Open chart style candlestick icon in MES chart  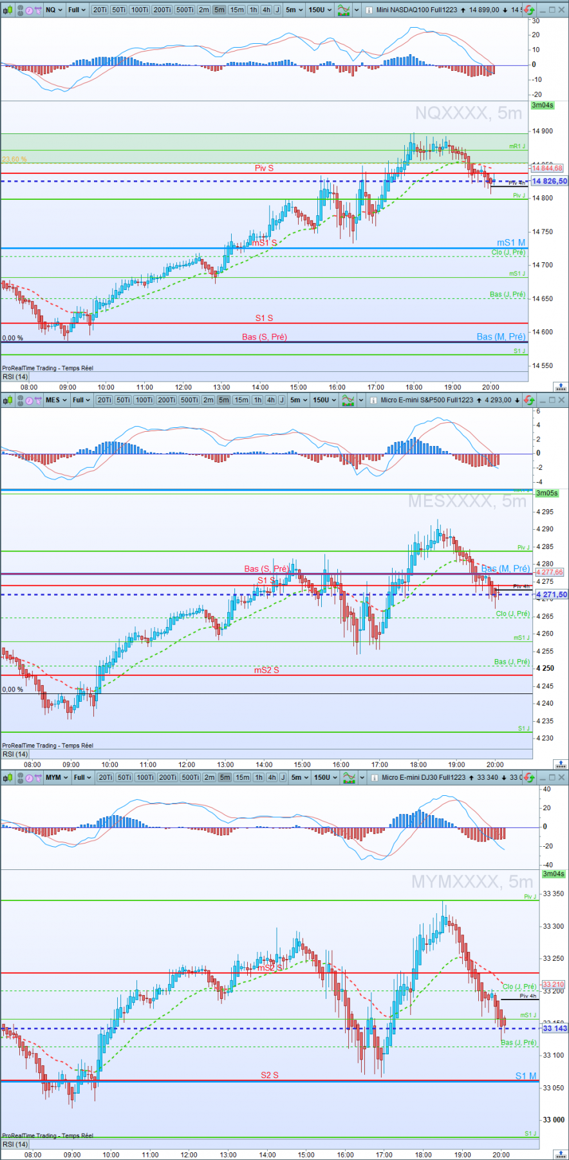[x=8, y=400]
